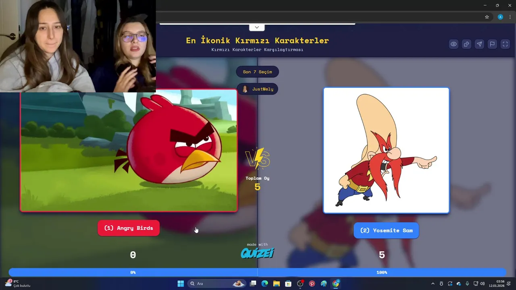Open the weather widget showing 8°C
Image resolution: width=516 pixels, height=290 pixels.
[x=18, y=284]
